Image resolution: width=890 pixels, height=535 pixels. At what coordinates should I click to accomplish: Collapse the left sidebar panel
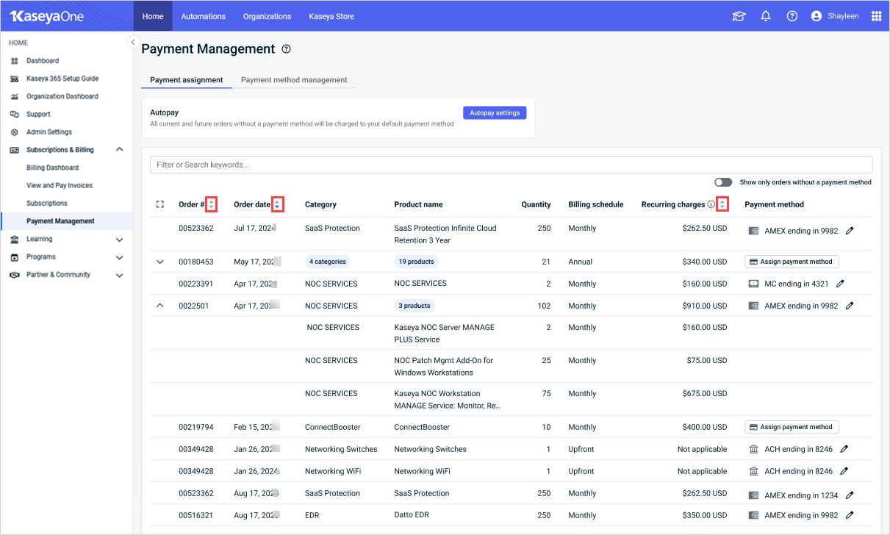[x=132, y=43]
